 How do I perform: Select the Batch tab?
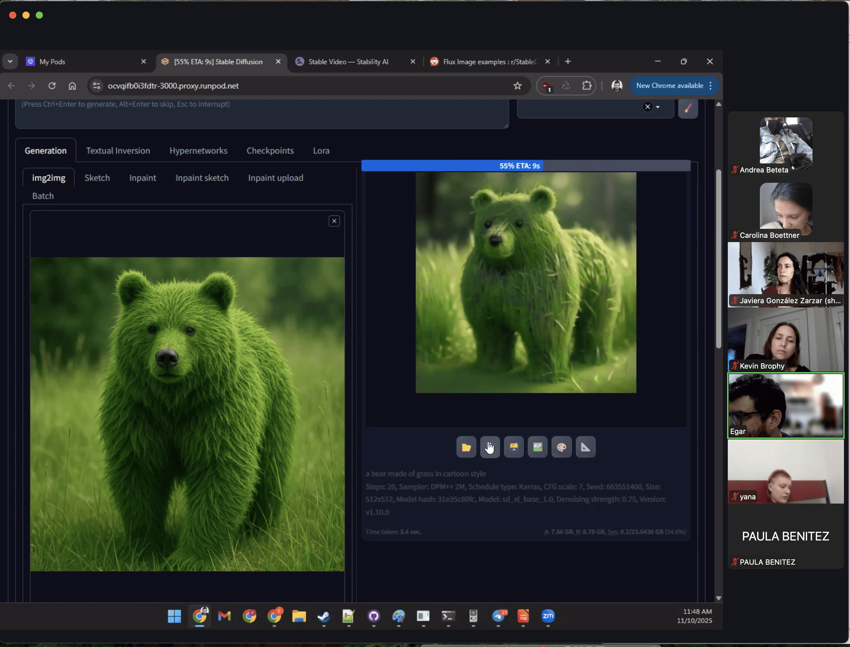click(43, 196)
